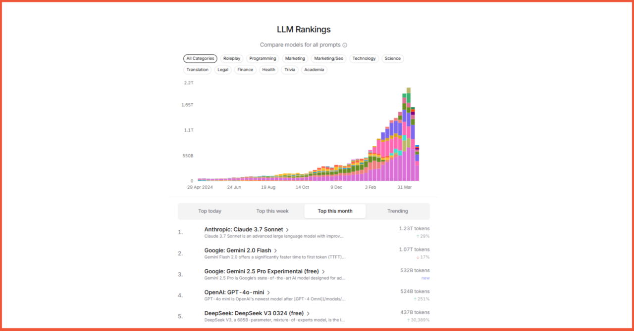
Task: Select the Legal category chip
Action: coord(223,70)
